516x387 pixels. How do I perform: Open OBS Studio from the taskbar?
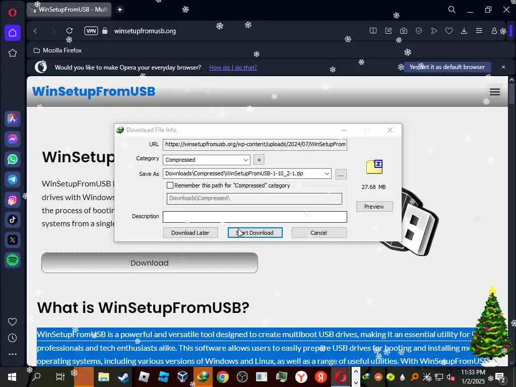point(242,377)
